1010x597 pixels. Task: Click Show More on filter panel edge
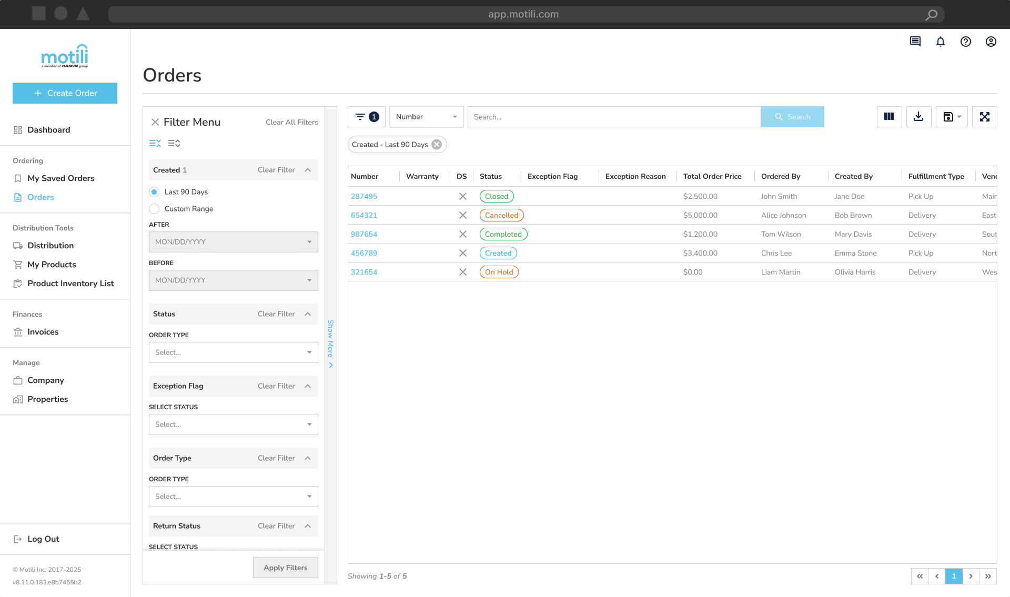(331, 344)
